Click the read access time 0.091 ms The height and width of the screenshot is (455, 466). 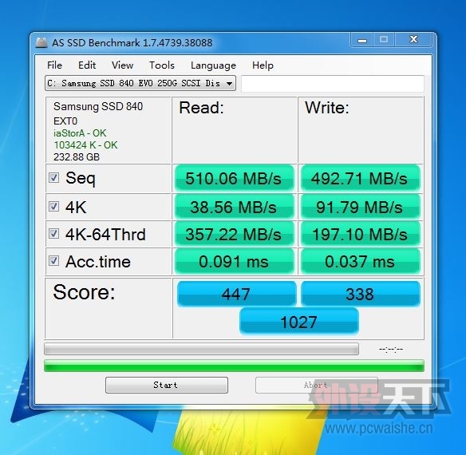234,261
